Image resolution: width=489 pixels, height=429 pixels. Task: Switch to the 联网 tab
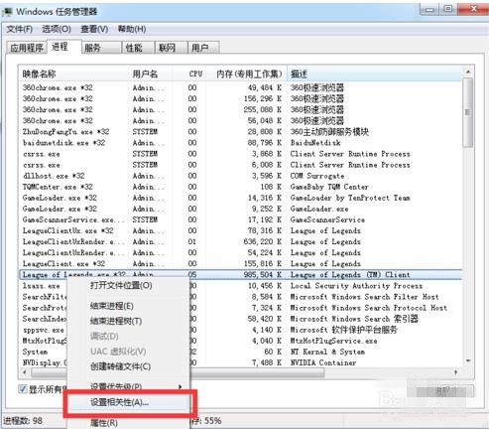click(171, 48)
